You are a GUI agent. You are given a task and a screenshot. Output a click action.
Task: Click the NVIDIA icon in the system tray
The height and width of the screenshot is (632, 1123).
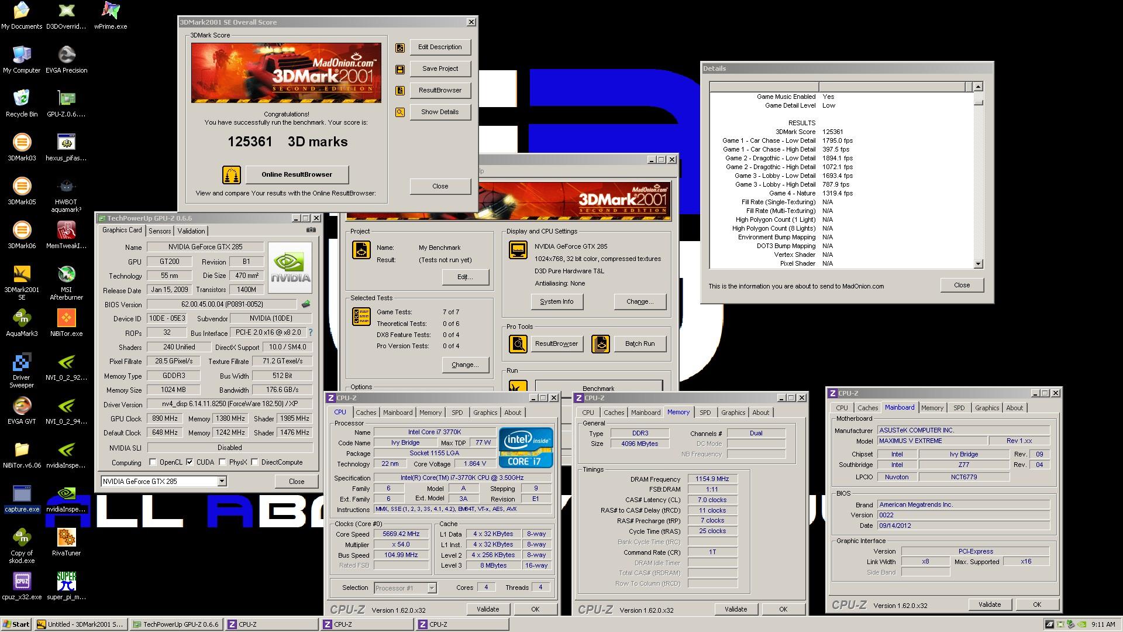[x=1081, y=624]
